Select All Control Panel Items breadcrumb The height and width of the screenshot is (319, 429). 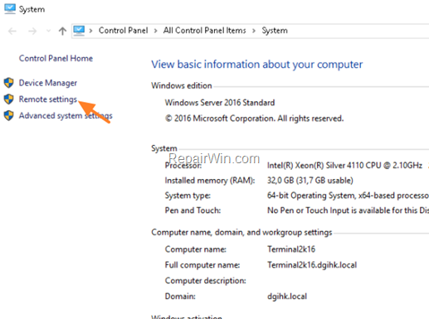[204, 31]
